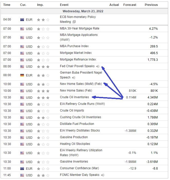Click US flag in Crude Oil Inventories row
Image resolution: width=170 pixels, height=180 pixels.
(22, 98)
